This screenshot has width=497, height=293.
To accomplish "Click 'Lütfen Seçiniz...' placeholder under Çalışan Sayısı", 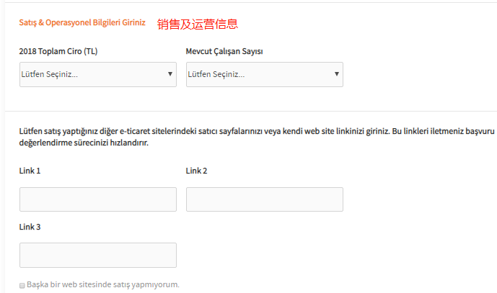I will coord(216,74).
